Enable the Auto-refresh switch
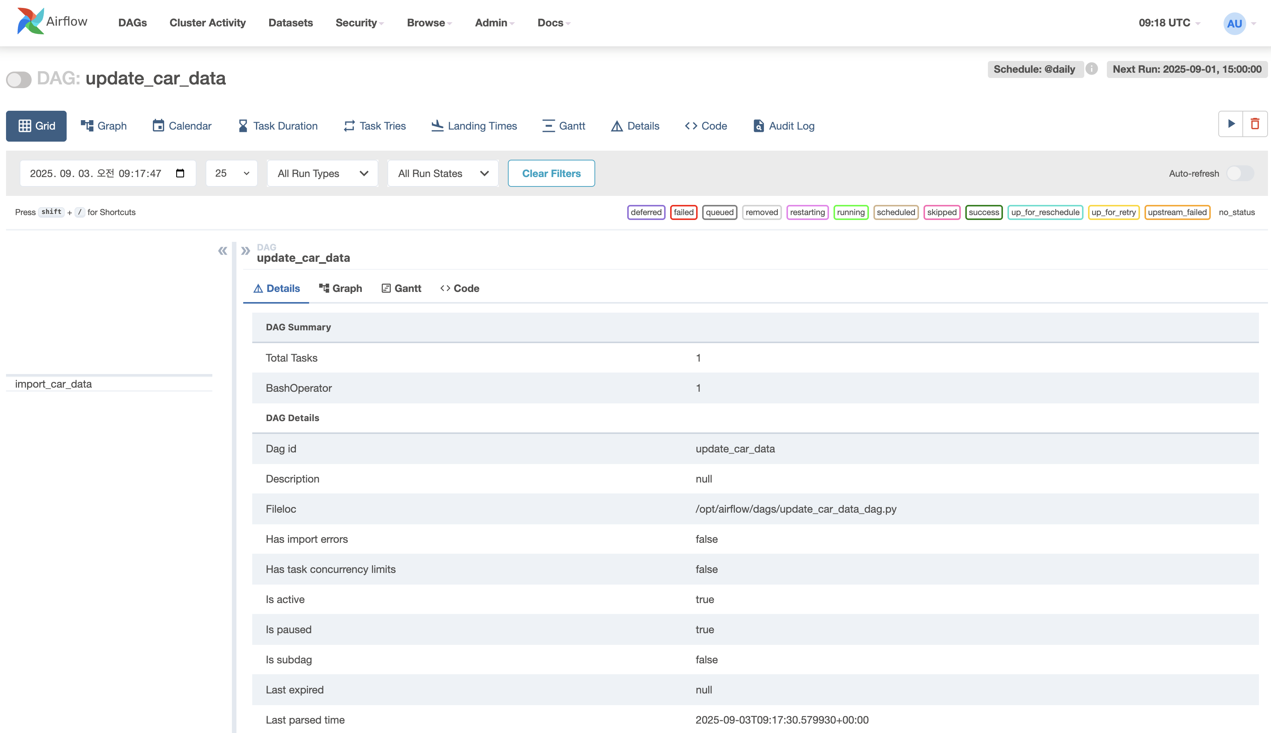 (x=1240, y=173)
